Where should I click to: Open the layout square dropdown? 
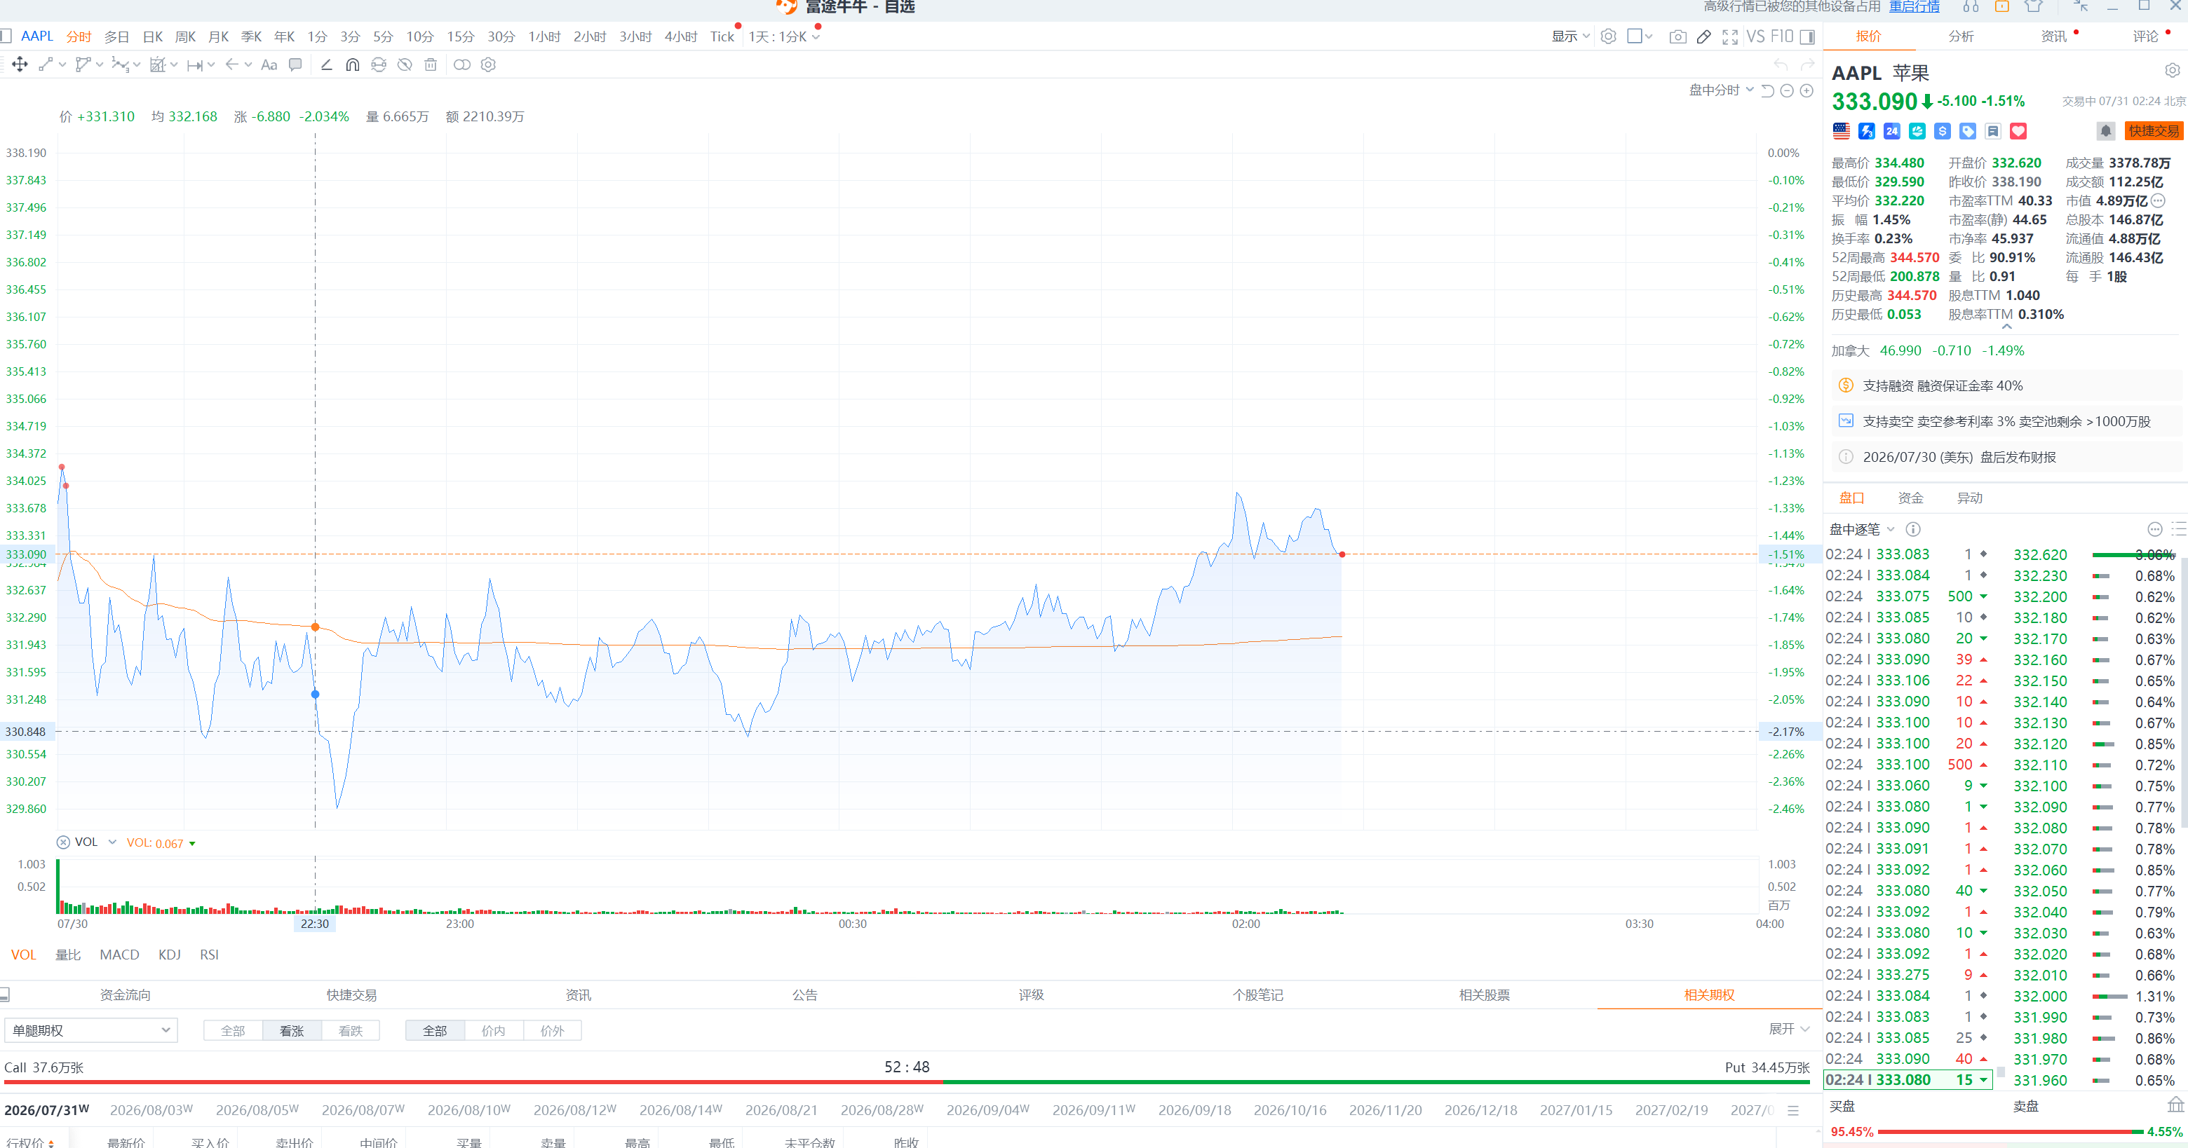[x=1640, y=36]
